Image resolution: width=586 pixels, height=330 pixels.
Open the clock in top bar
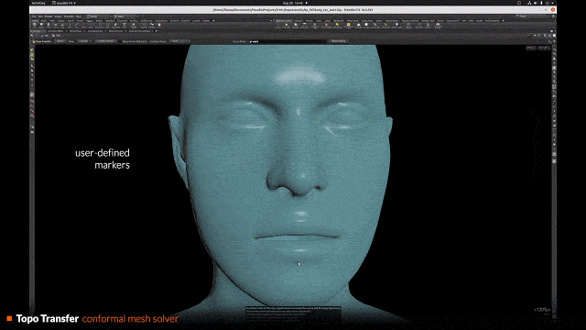[x=293, y=3]
